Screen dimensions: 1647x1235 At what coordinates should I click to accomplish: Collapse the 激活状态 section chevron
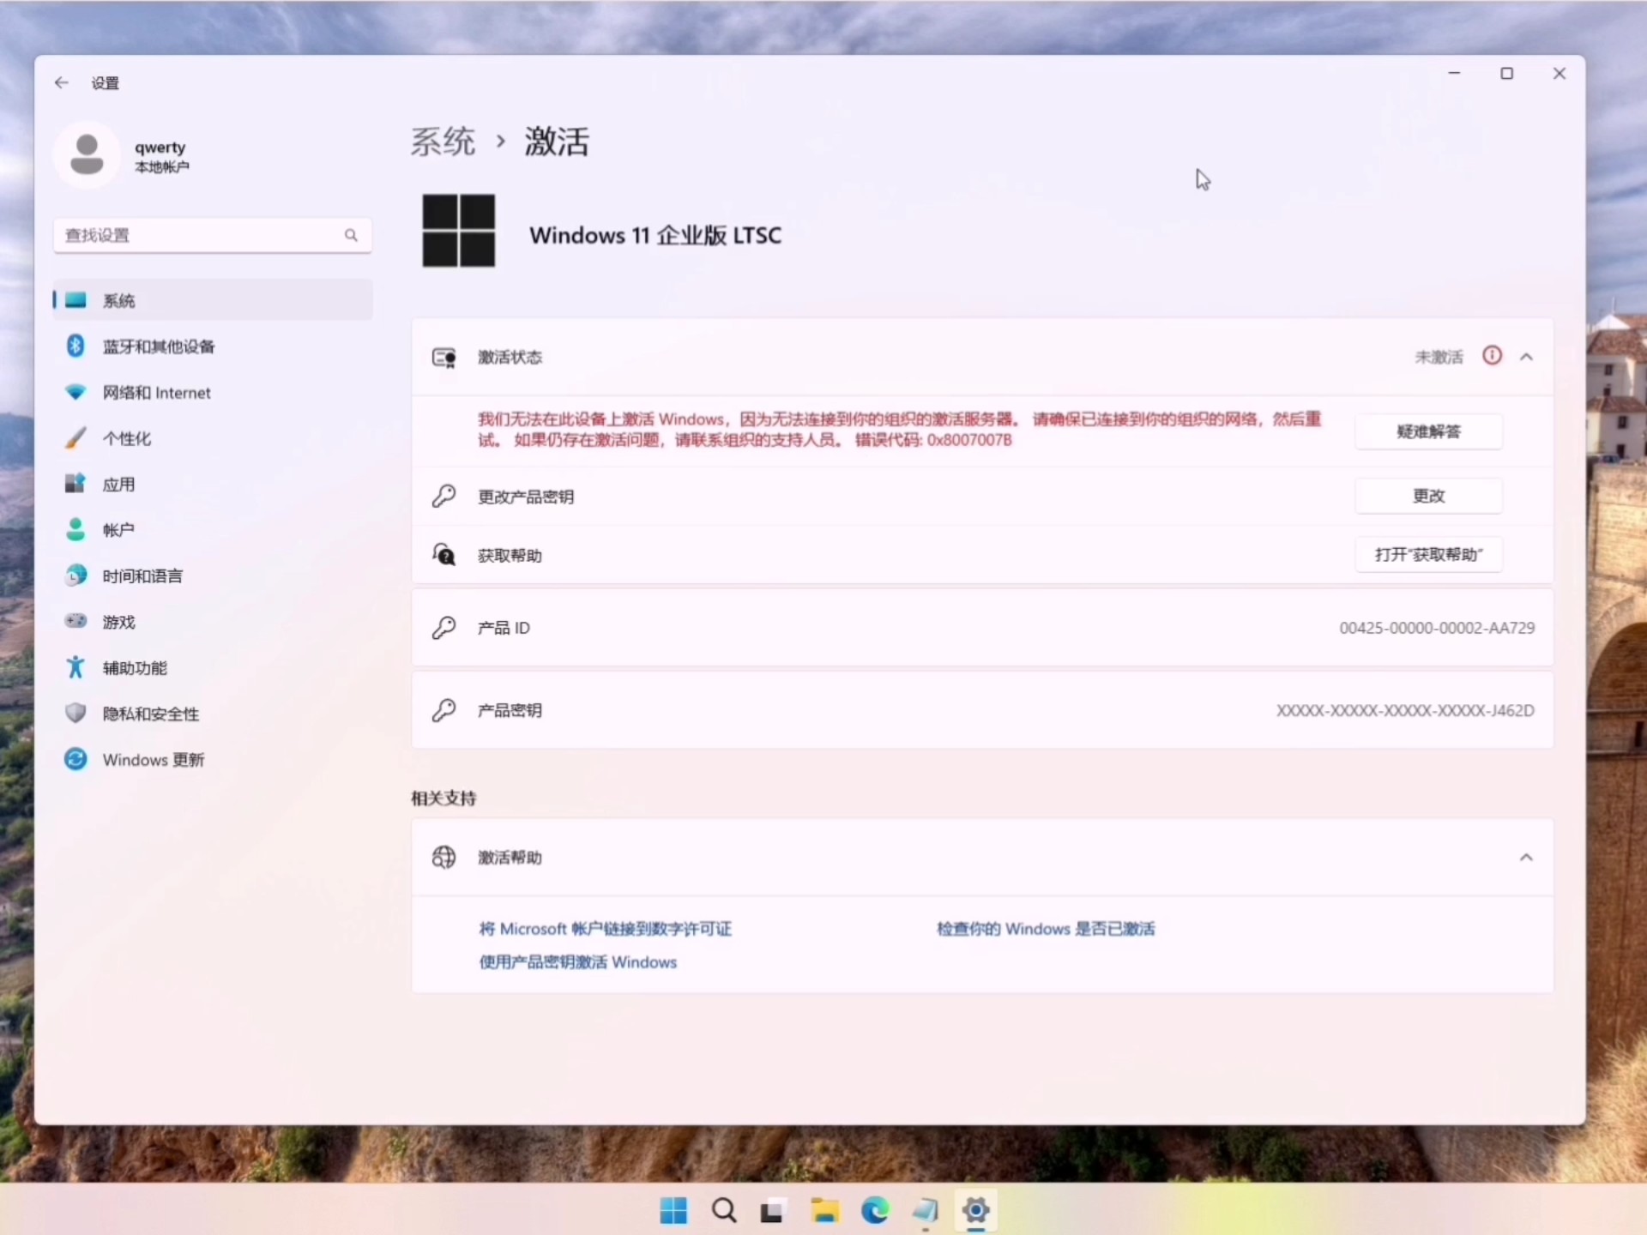point(1526,357)
